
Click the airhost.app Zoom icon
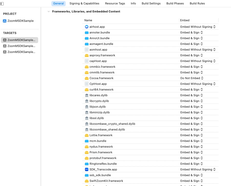pyautogui.click(x=87, y=27)
